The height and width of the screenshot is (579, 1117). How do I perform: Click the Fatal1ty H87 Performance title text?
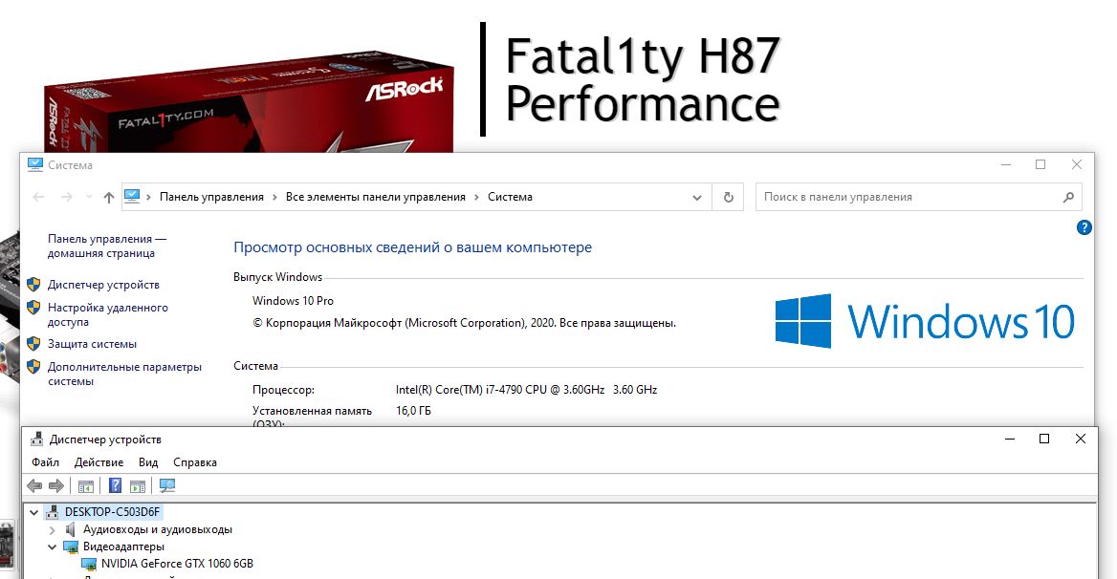pyautogui.click(x=643, y=79)
